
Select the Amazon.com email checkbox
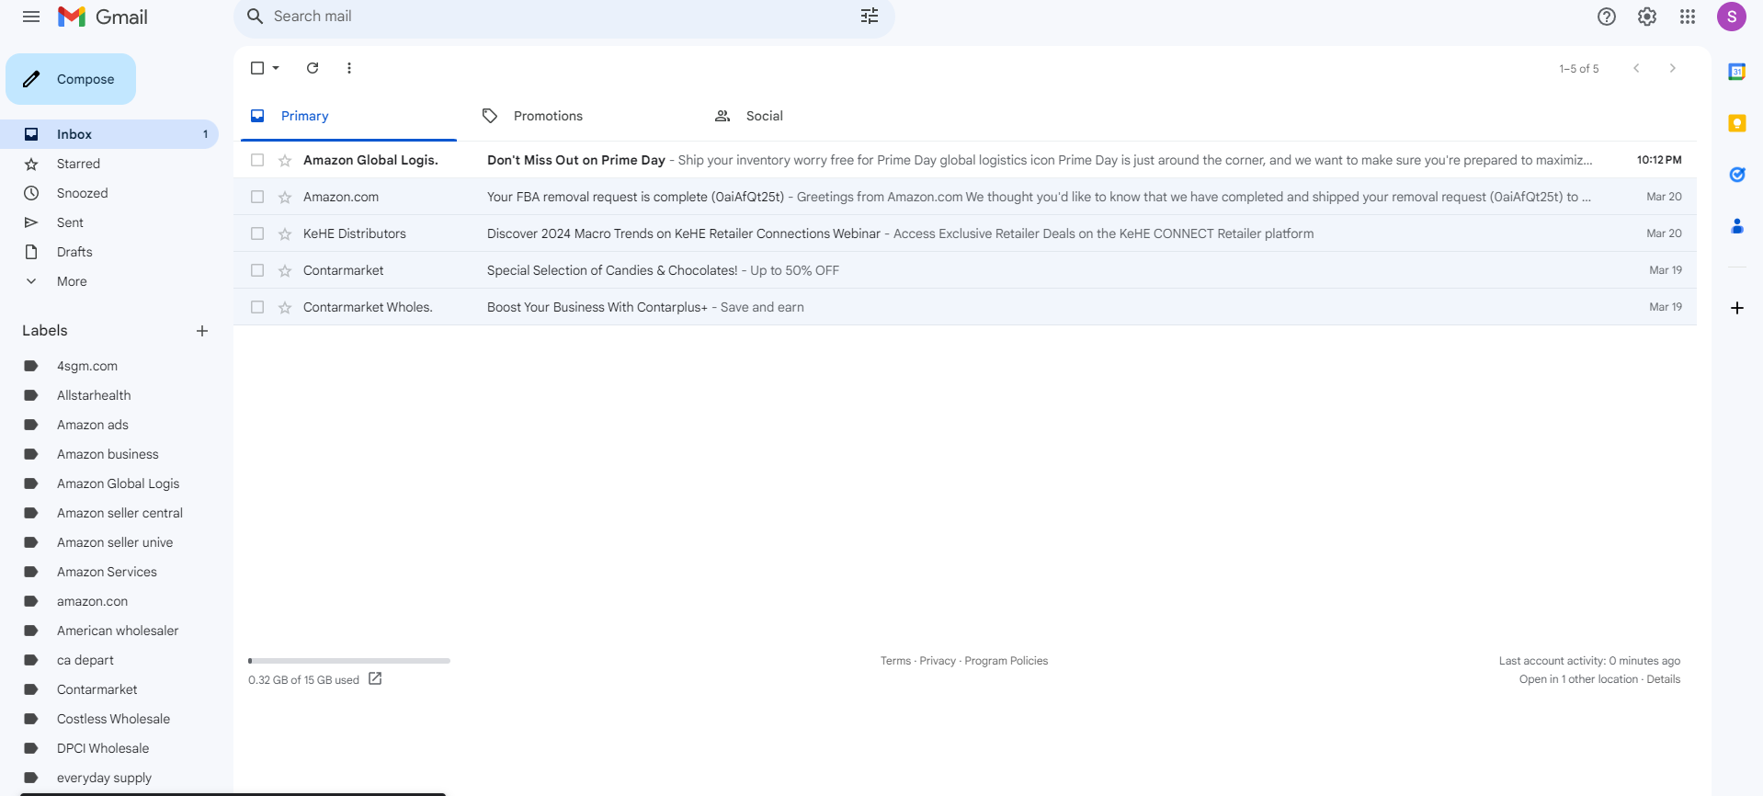pos(257,197)
